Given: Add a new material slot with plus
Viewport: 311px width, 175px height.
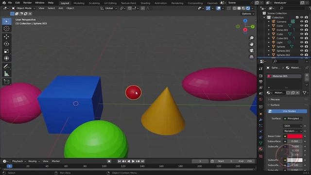Looking at the screenshot, I should point(307,75).
